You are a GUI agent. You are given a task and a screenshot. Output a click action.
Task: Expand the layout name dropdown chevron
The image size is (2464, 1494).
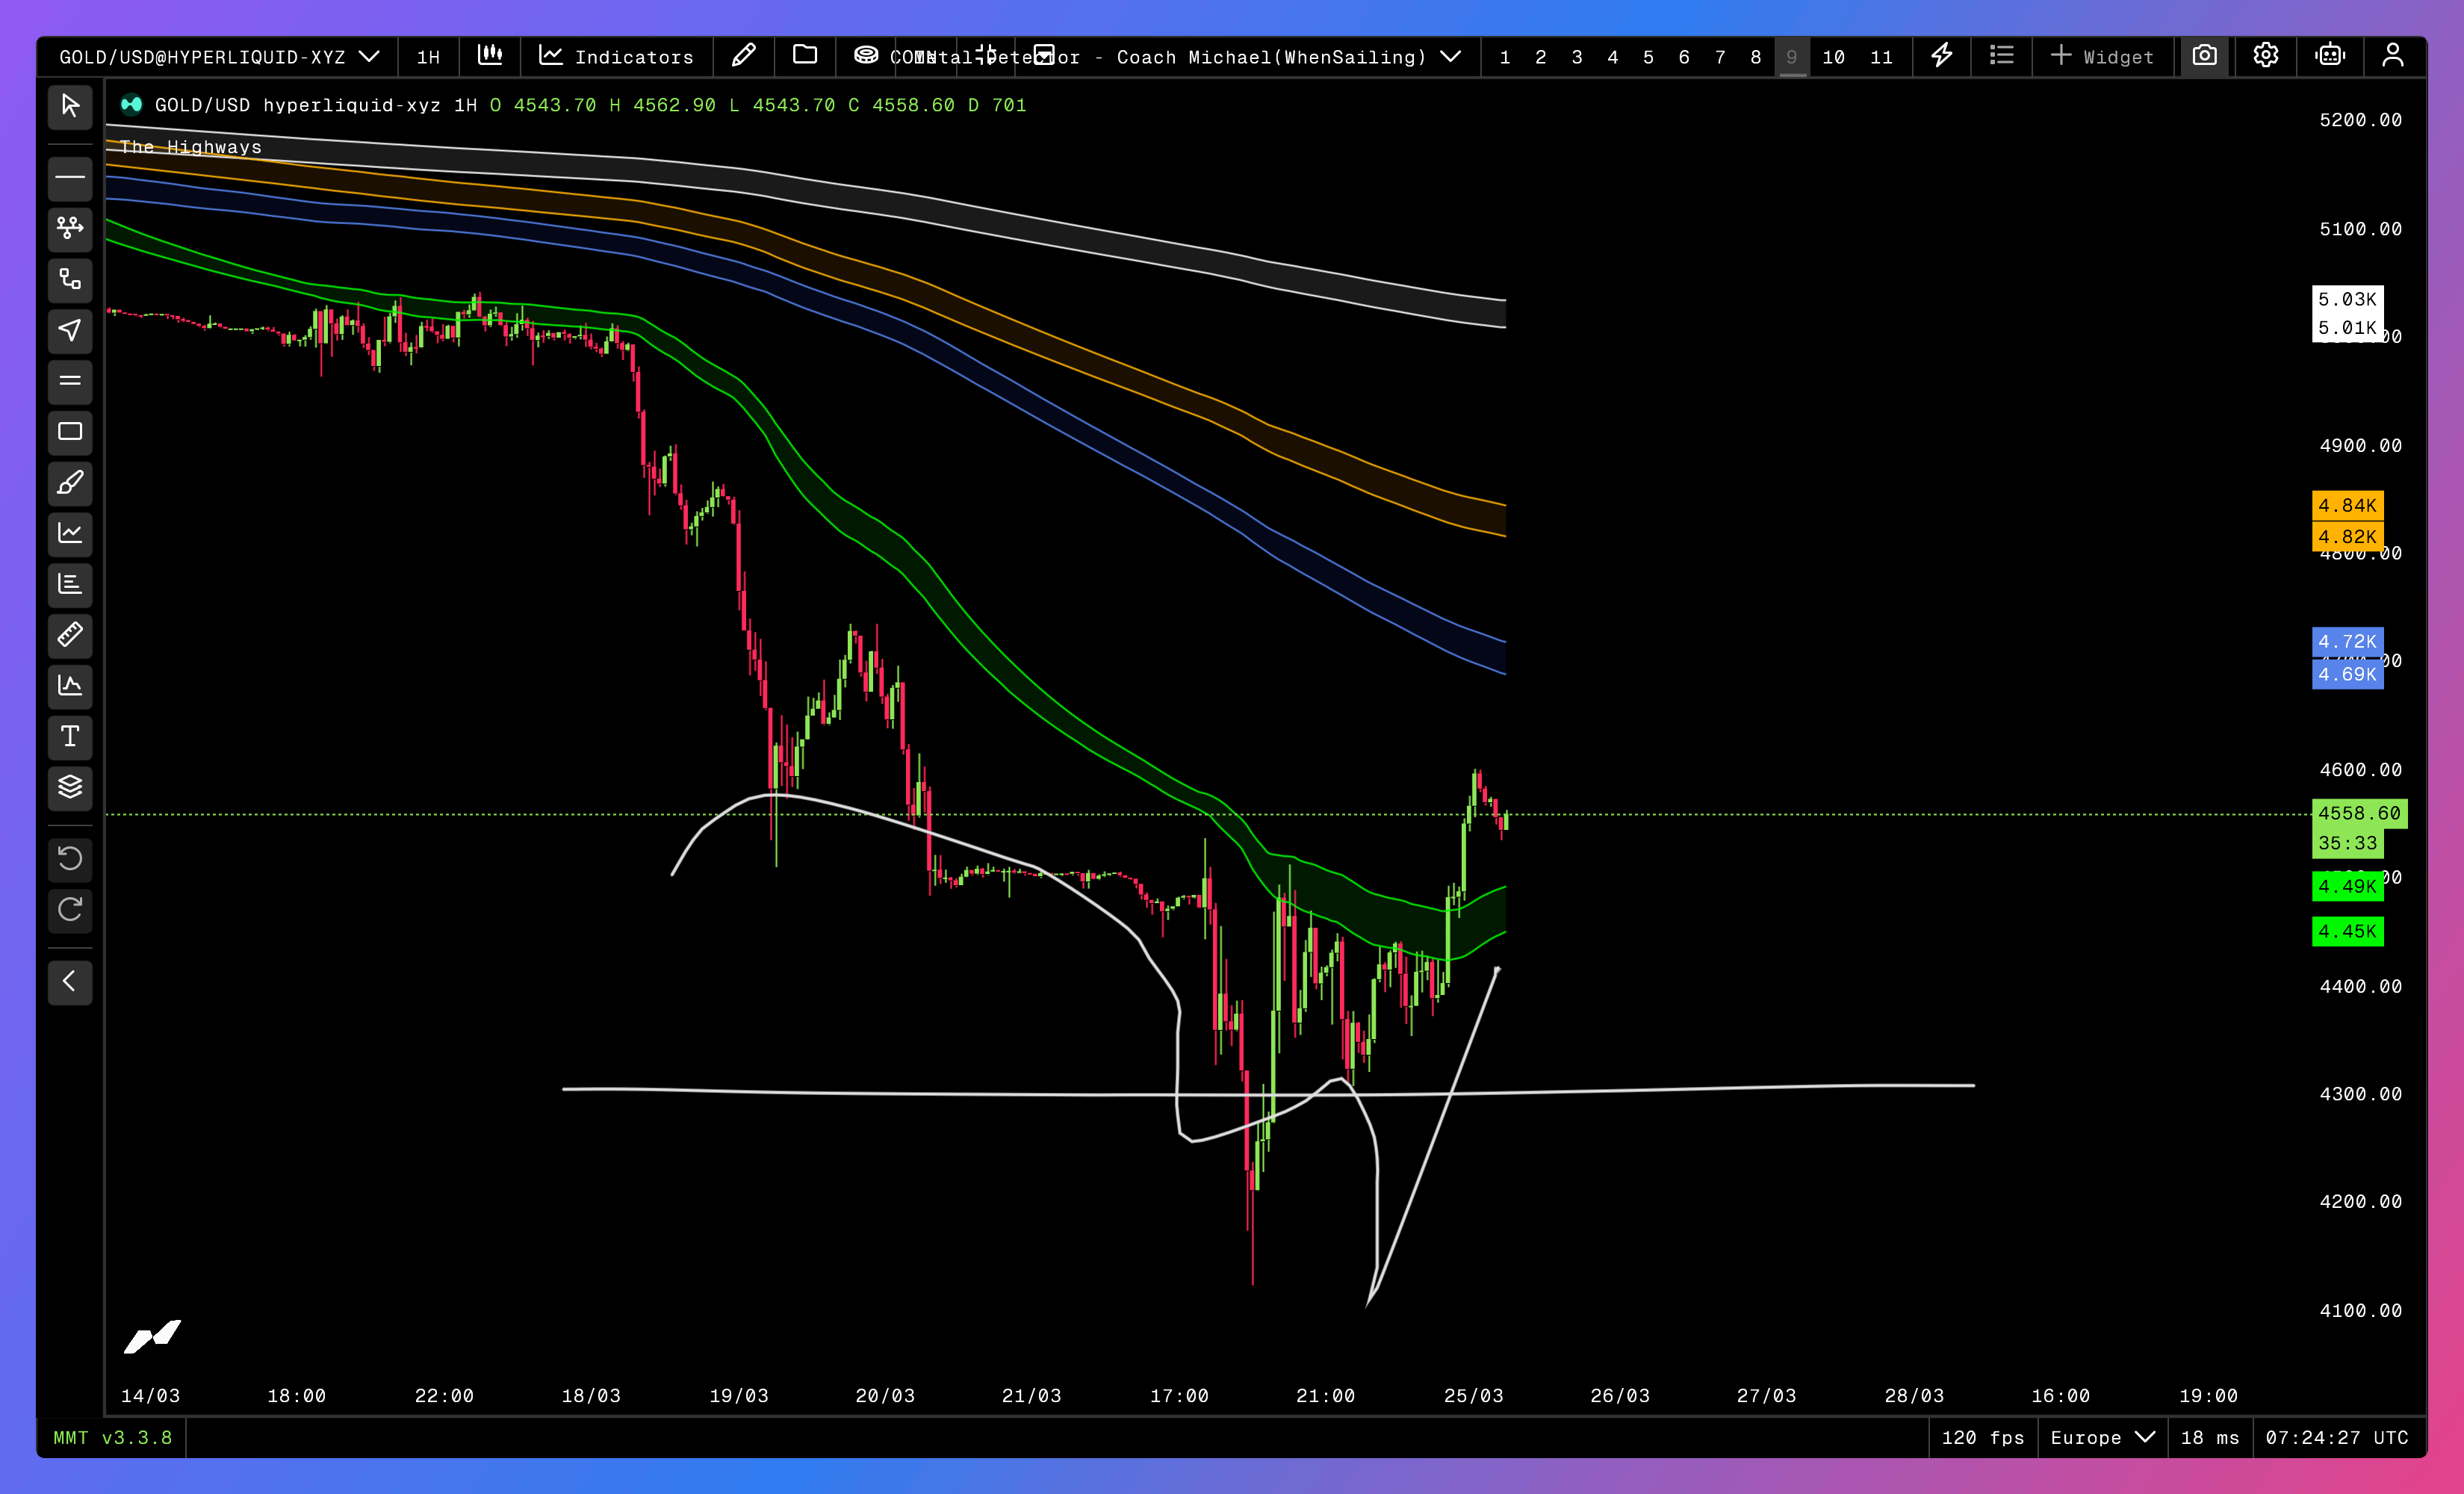pos(1451,57)
